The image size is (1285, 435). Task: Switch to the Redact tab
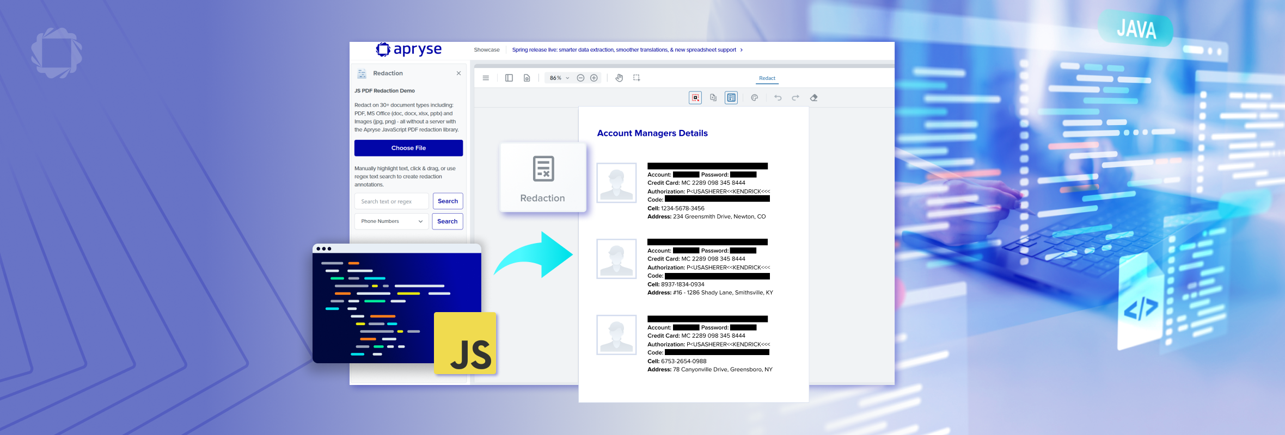(767, 78)
